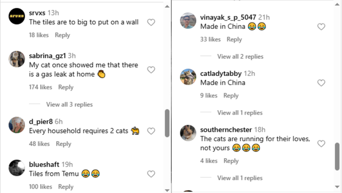Like catladytabby's comment

pos(321,83)
